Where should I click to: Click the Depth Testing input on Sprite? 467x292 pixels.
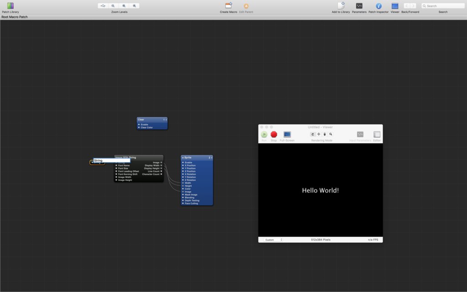(183, 200)
